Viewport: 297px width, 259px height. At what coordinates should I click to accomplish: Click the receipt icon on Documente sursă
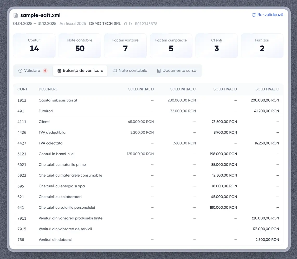point(159,71)
